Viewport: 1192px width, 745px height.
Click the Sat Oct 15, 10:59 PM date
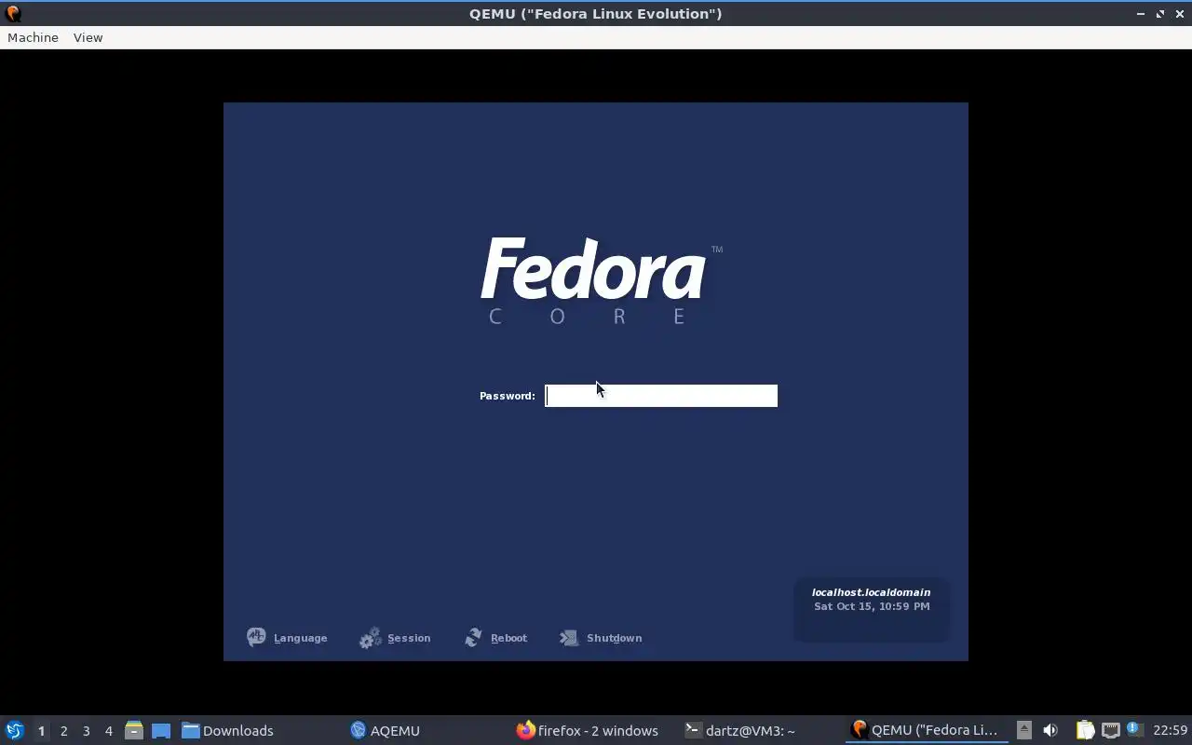click(x=872, y=606)
